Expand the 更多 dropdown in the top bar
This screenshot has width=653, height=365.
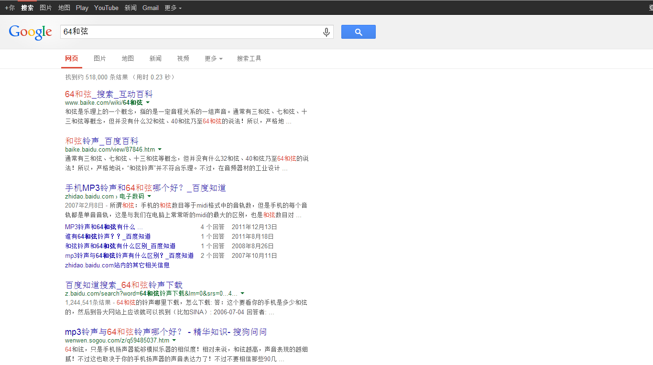(x=173, y=8)
